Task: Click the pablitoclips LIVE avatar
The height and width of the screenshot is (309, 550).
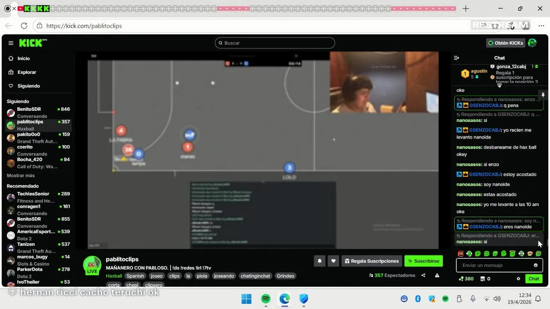Action: click(92, 265)
